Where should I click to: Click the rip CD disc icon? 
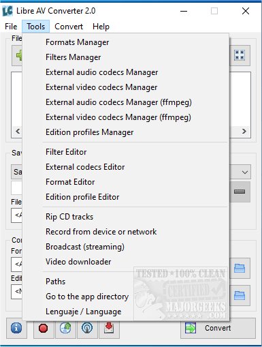pos(65,329)
